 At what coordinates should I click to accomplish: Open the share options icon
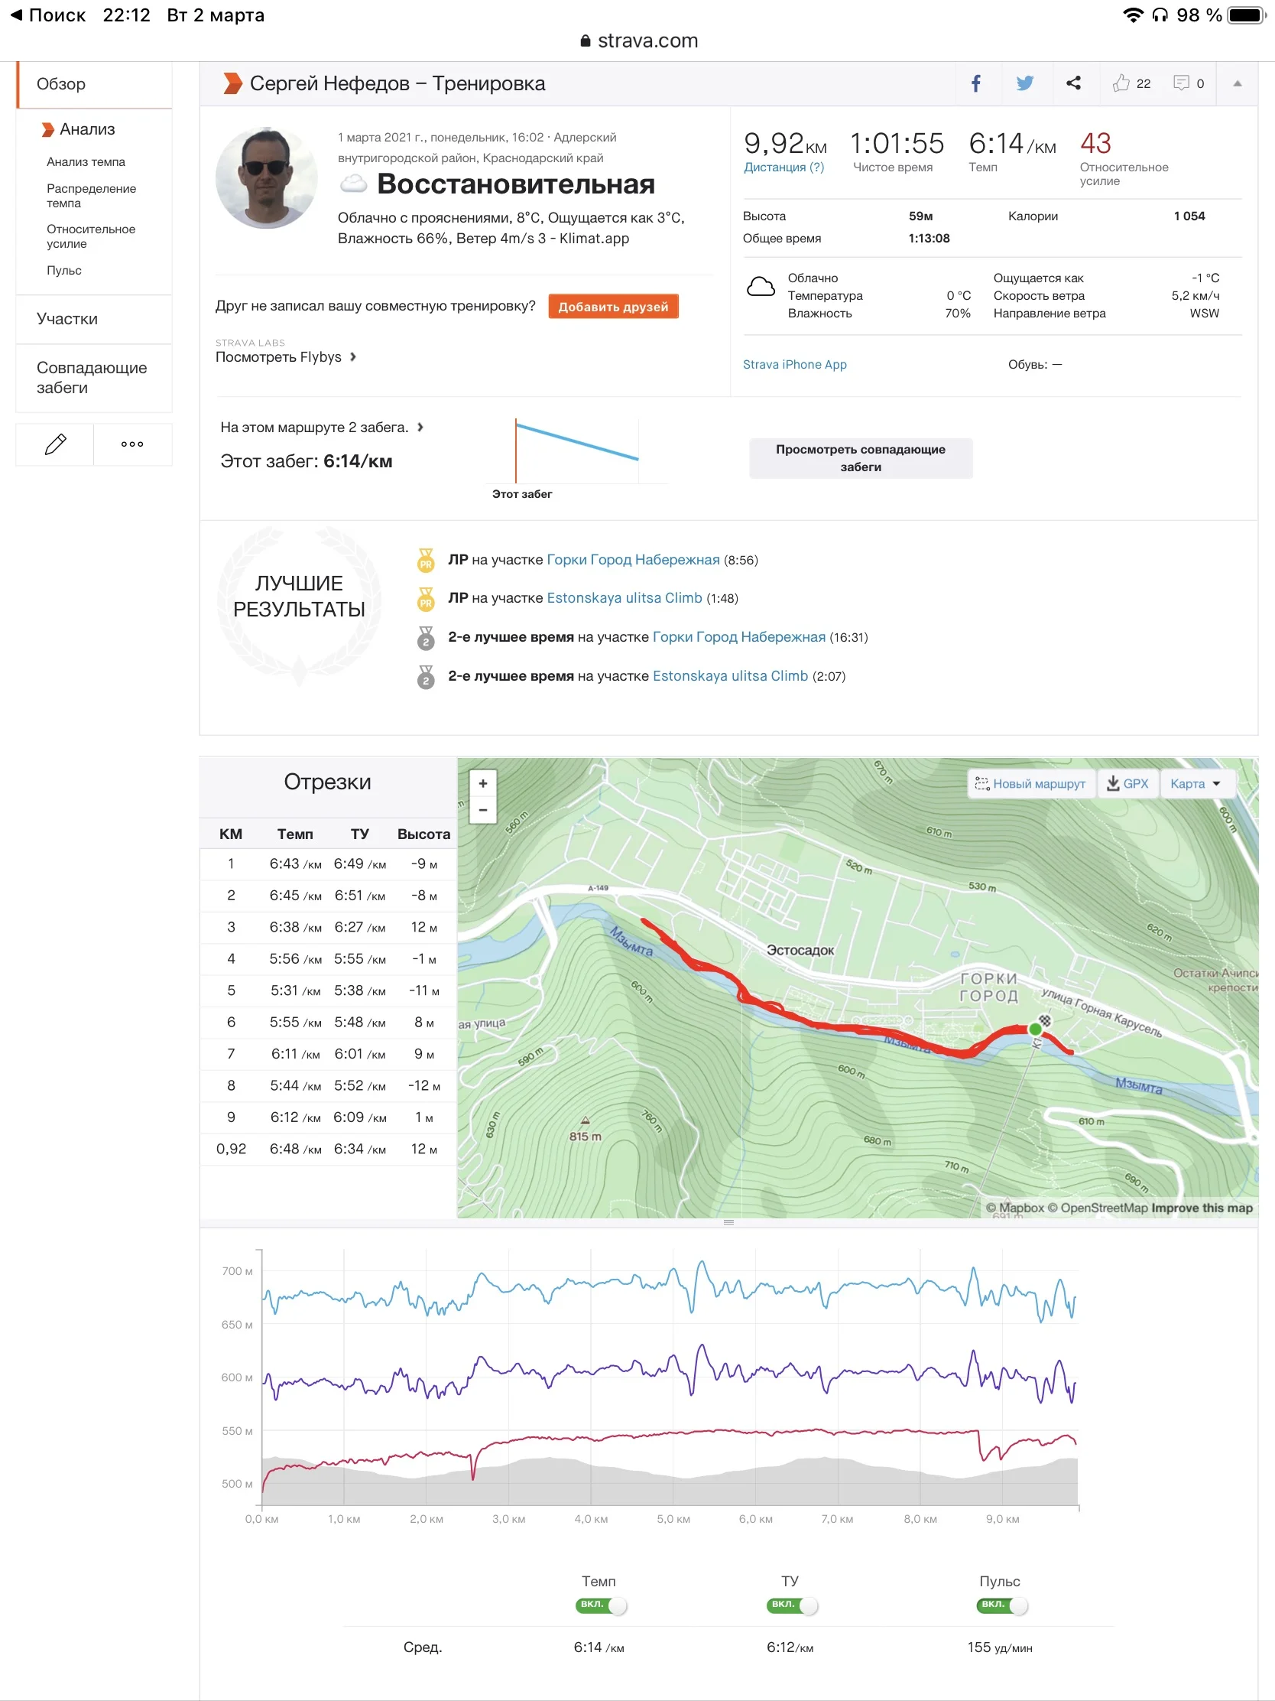(x=1074, y=83)
